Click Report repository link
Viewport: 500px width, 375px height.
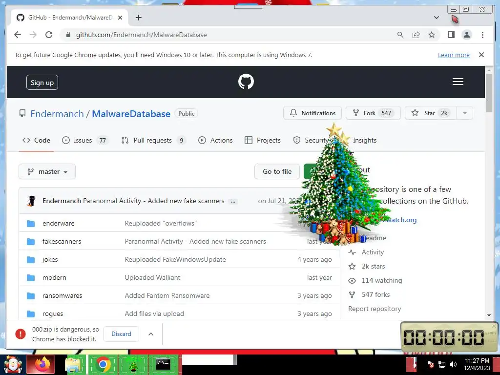tap(375, 309)
